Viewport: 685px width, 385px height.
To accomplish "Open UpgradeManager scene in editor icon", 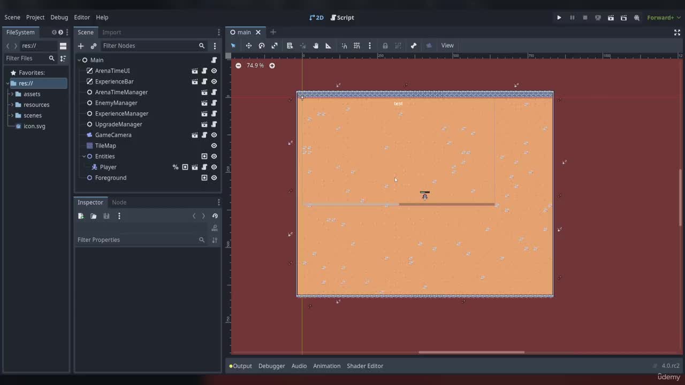I will pos(204,124).
